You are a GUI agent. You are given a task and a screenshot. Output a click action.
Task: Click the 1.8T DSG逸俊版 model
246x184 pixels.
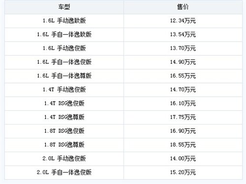(x=64, y=131)
